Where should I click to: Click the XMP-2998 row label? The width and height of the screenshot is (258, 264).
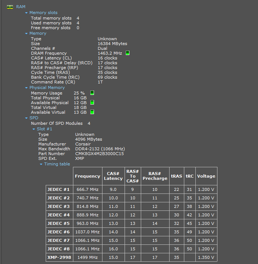click(59, 257)
